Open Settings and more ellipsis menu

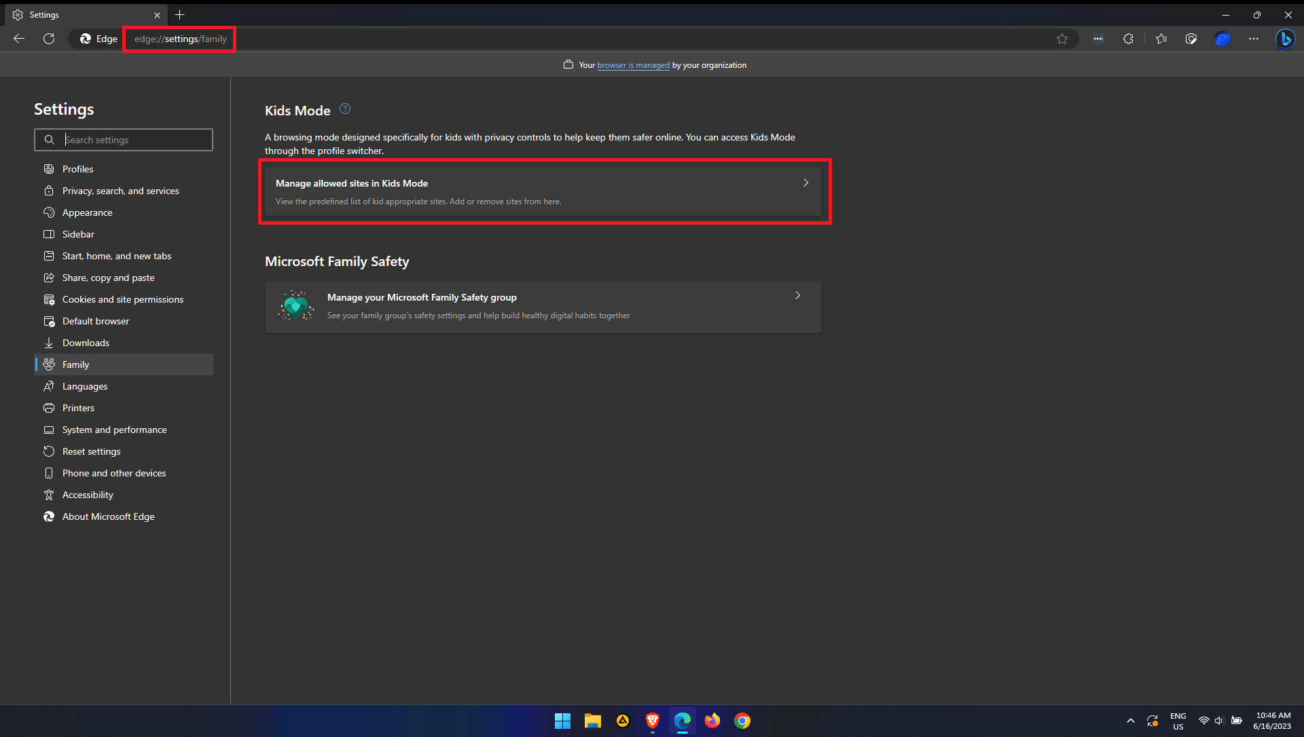tap(1254, 39)
